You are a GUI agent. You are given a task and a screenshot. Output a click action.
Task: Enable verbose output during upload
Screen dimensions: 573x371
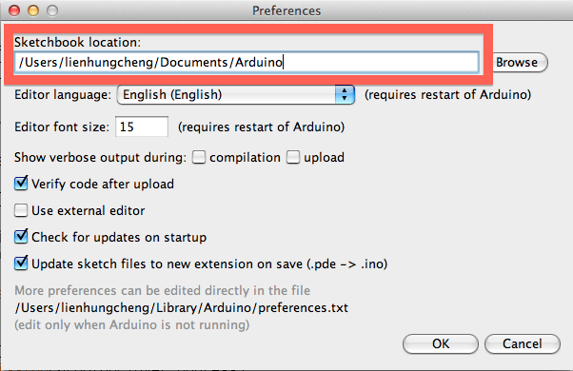293,157
